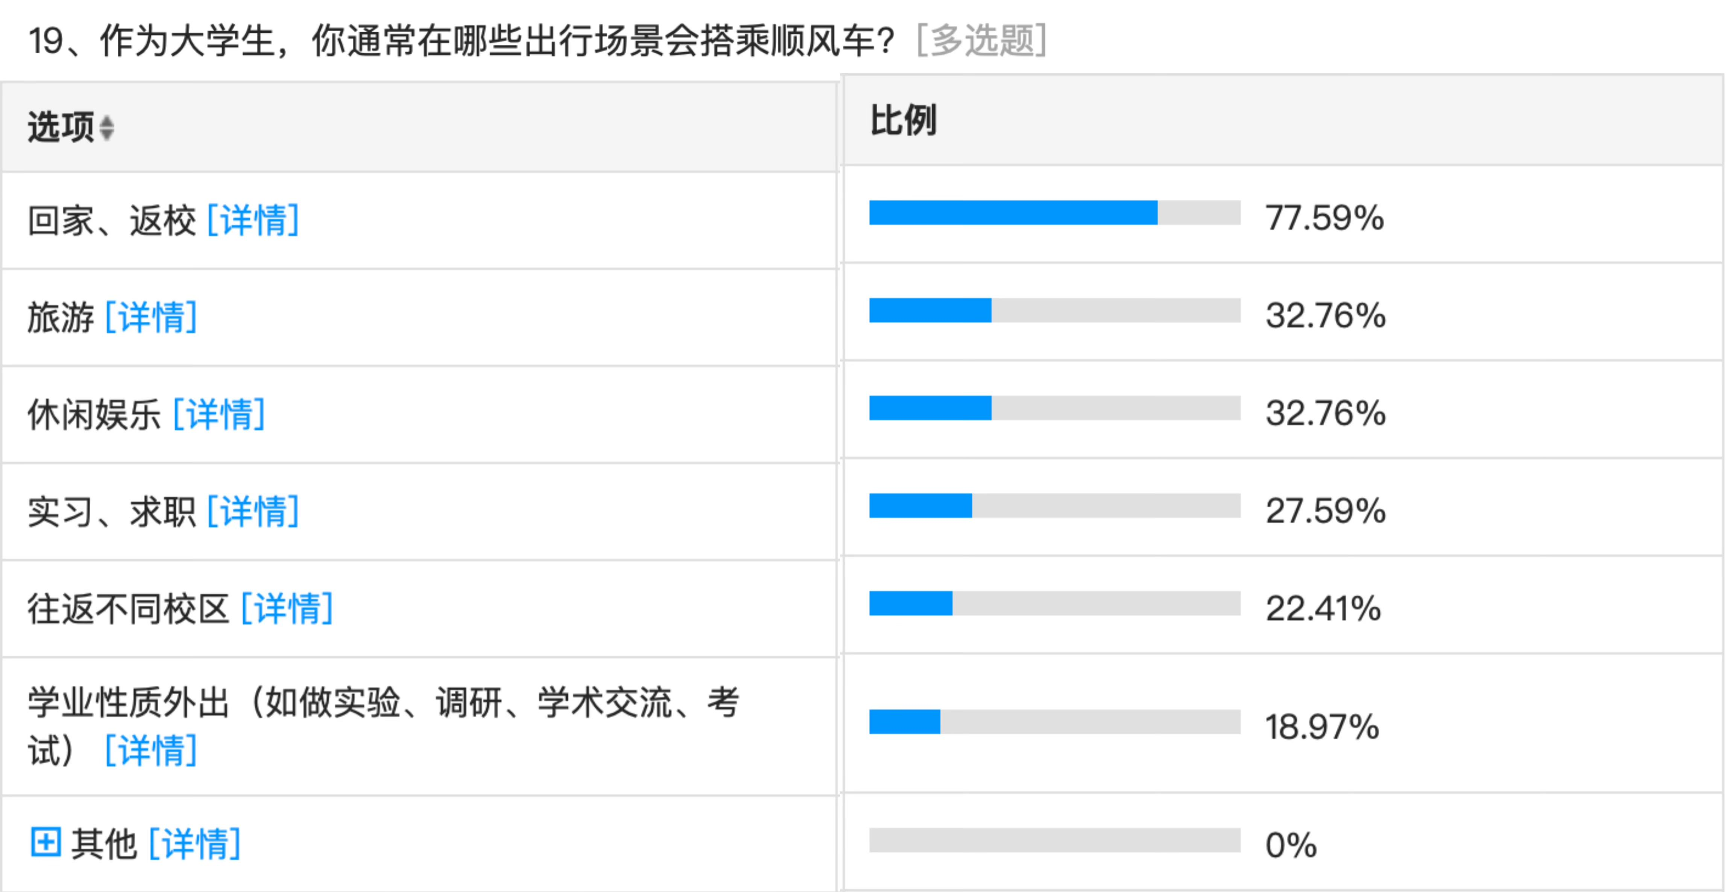Click the 多选题 tag
This screenshot has height=892, width=1726.
pos(981,41)
